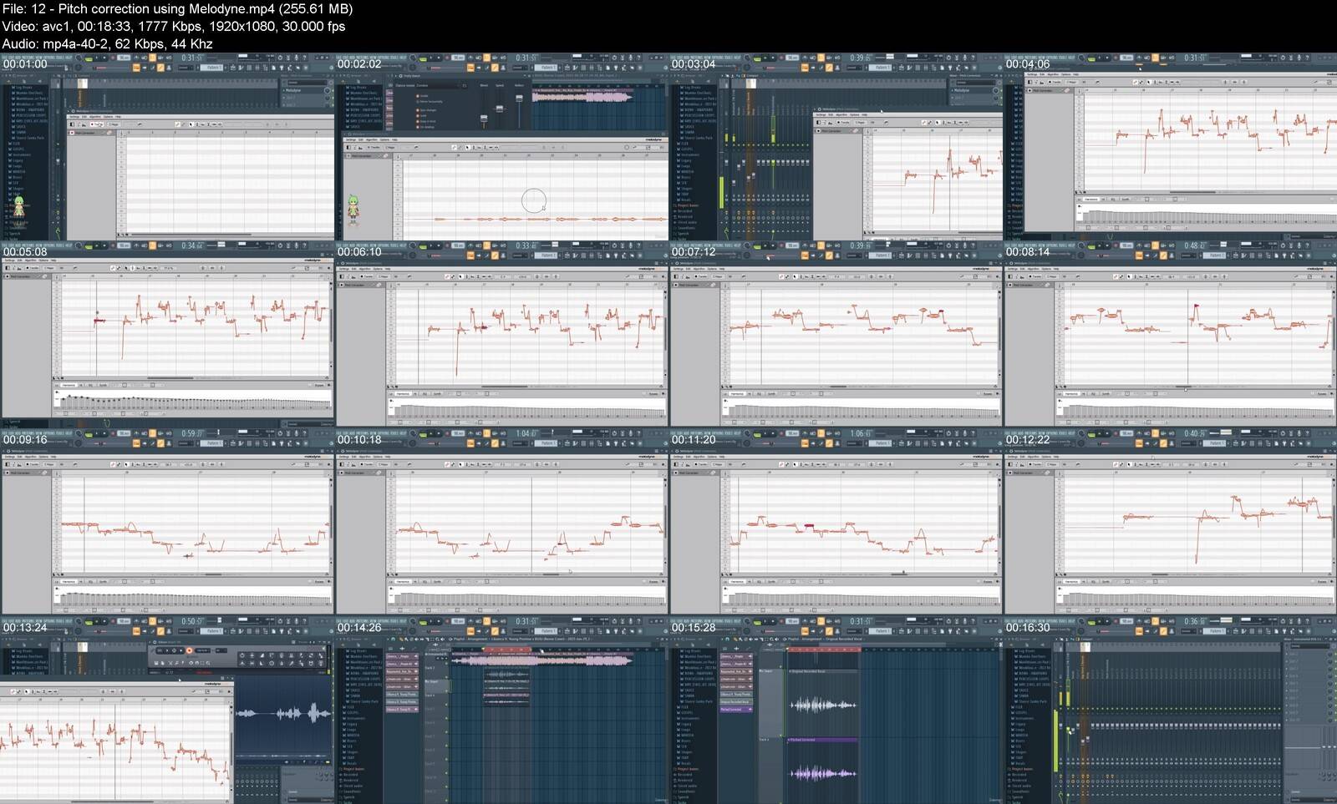
Task: Choose the thumbnail timestamped 00:15:28
Action: tap(836, 710)
